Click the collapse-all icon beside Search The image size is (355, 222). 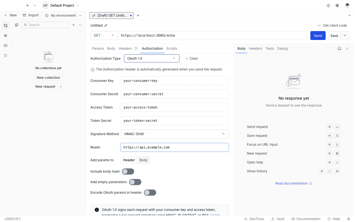point(17,25)
